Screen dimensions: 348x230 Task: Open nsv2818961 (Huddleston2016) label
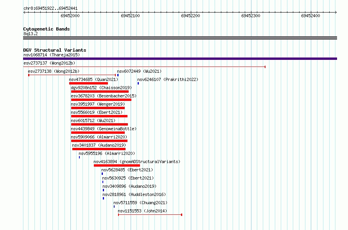(134, 194)
